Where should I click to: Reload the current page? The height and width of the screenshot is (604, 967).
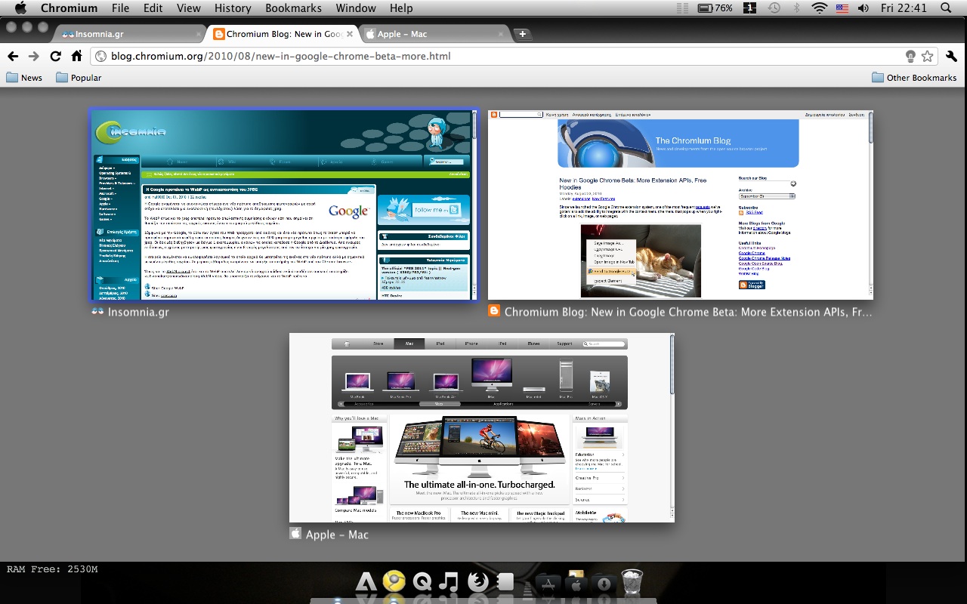pyautogui.click(x=55, y=56)
